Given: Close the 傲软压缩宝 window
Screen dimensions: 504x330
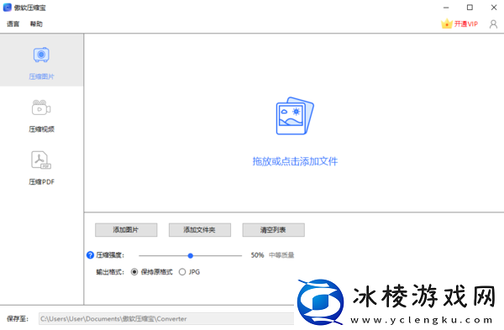Looking at the screenshot, I should [494, 8].
